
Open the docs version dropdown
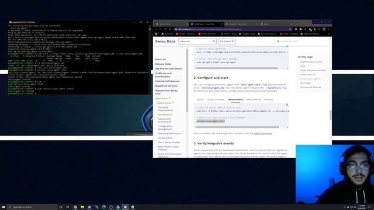click(227, 41)
